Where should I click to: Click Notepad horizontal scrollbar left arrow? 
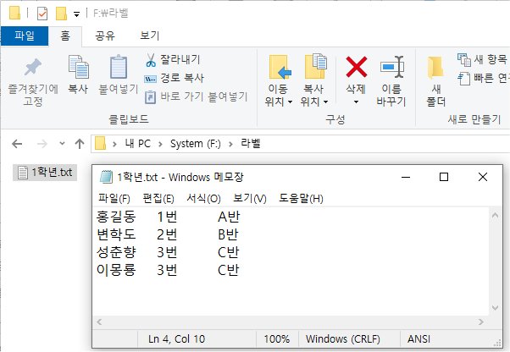coord(99,322)
